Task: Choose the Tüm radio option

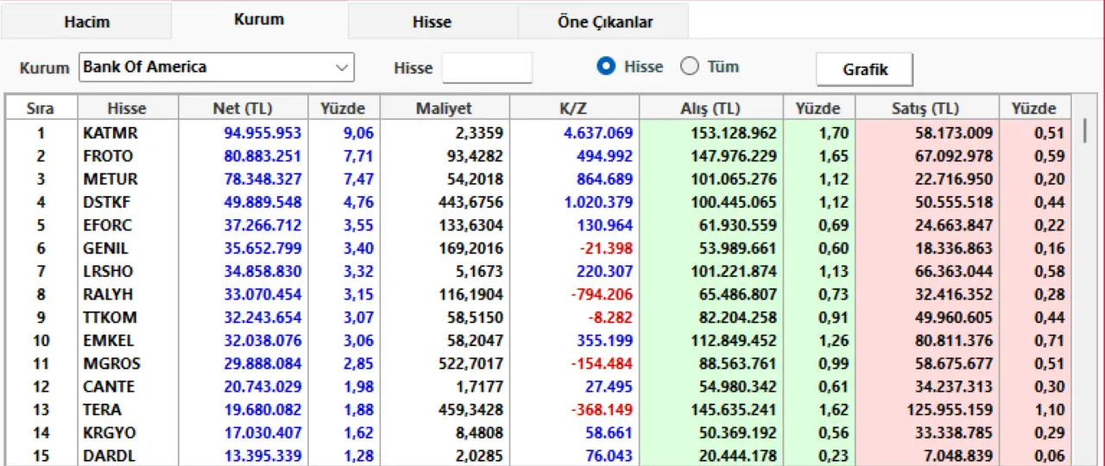Action: pos(690,66)
